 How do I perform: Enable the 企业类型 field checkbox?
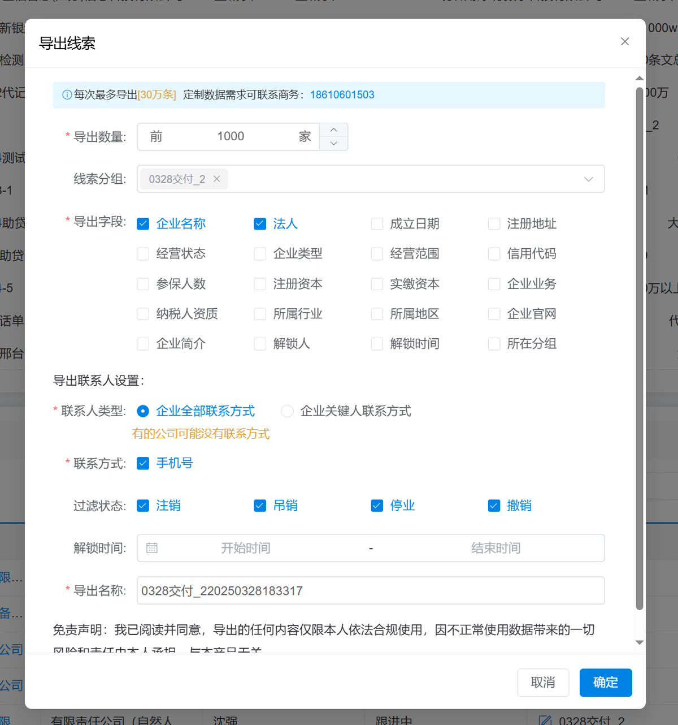click(x=260, y=254)
